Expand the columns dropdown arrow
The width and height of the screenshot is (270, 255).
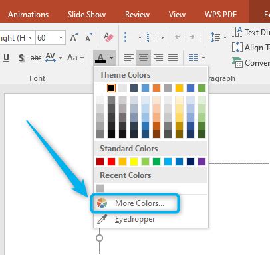click(203, 58)
